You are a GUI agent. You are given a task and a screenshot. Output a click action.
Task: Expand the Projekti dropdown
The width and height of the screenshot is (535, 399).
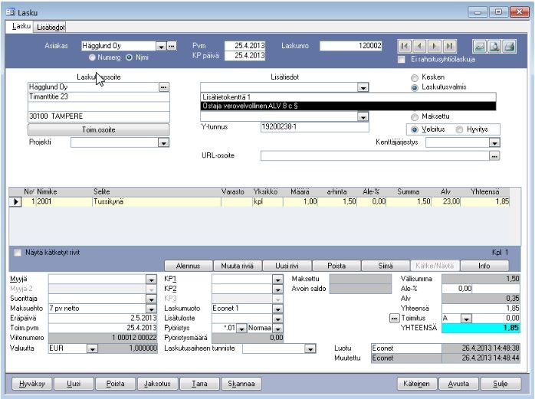(163, 142)
